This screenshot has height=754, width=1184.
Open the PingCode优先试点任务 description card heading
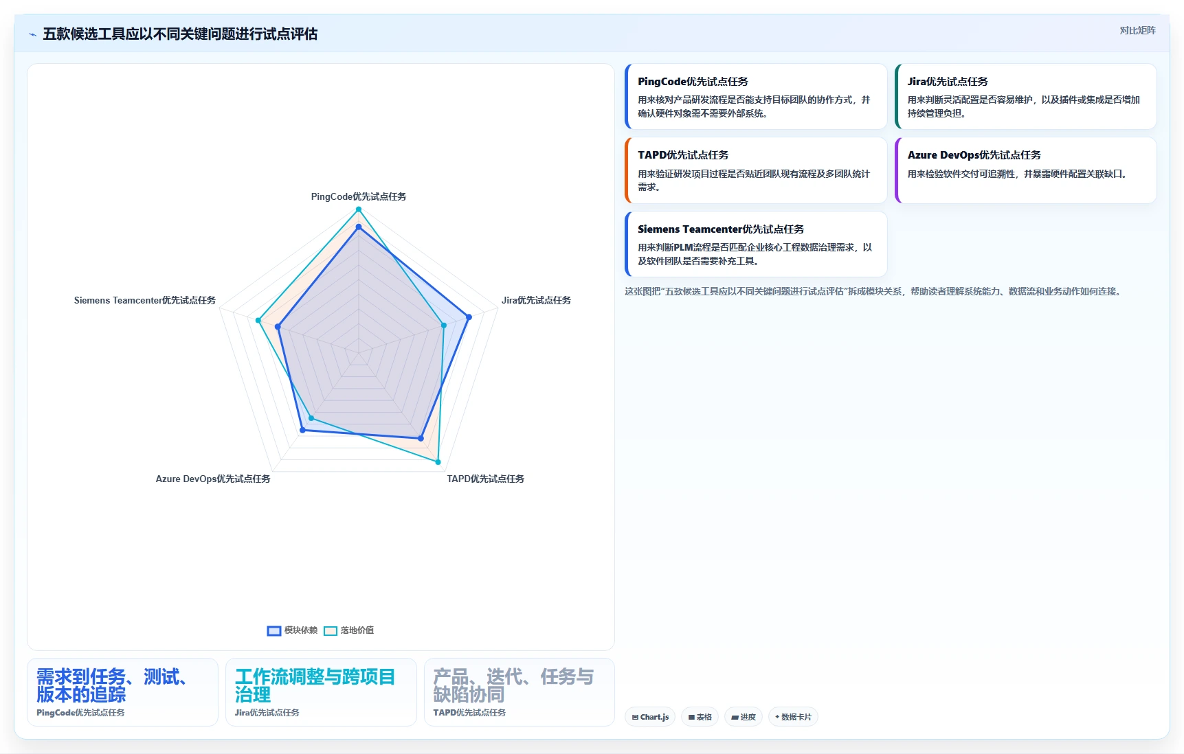pyautogui.click(x=693, y=81)
